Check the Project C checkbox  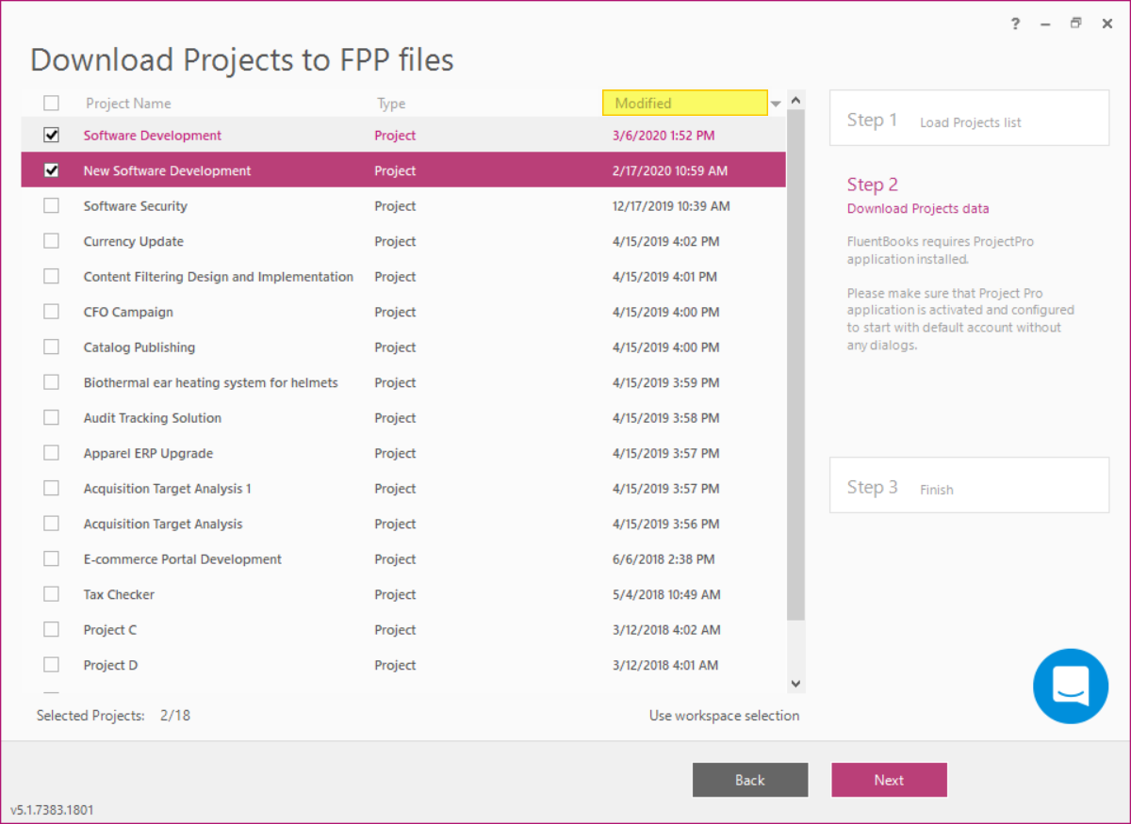pyautogui.click(x=51, y=630)
